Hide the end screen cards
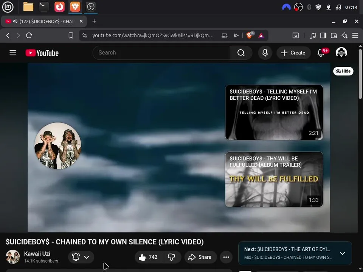Screen dimensions: 363x272 coord(343,71)
